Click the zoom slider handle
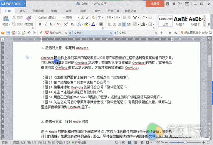This screenshot has height=145, width=213. (185, 142)
